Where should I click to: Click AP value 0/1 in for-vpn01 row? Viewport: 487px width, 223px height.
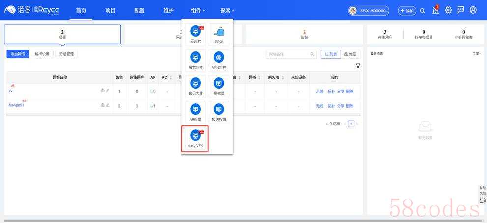pyautogui.click(x=153, y=106)
